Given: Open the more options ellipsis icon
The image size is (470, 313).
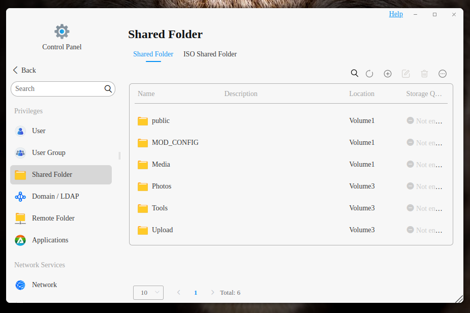Looking at the screenshot, I should pyautogui.click(x=443, y=74).
